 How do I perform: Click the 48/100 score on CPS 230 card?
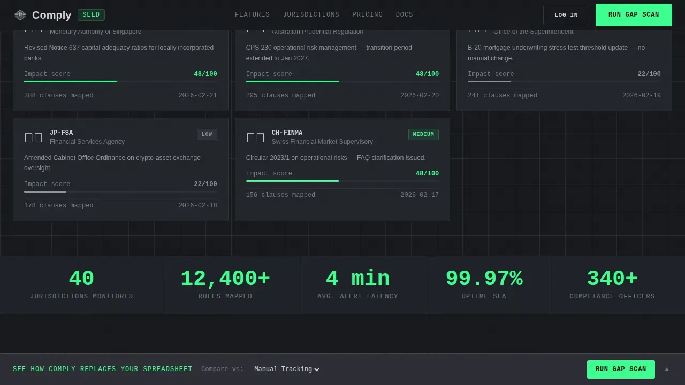427,74
